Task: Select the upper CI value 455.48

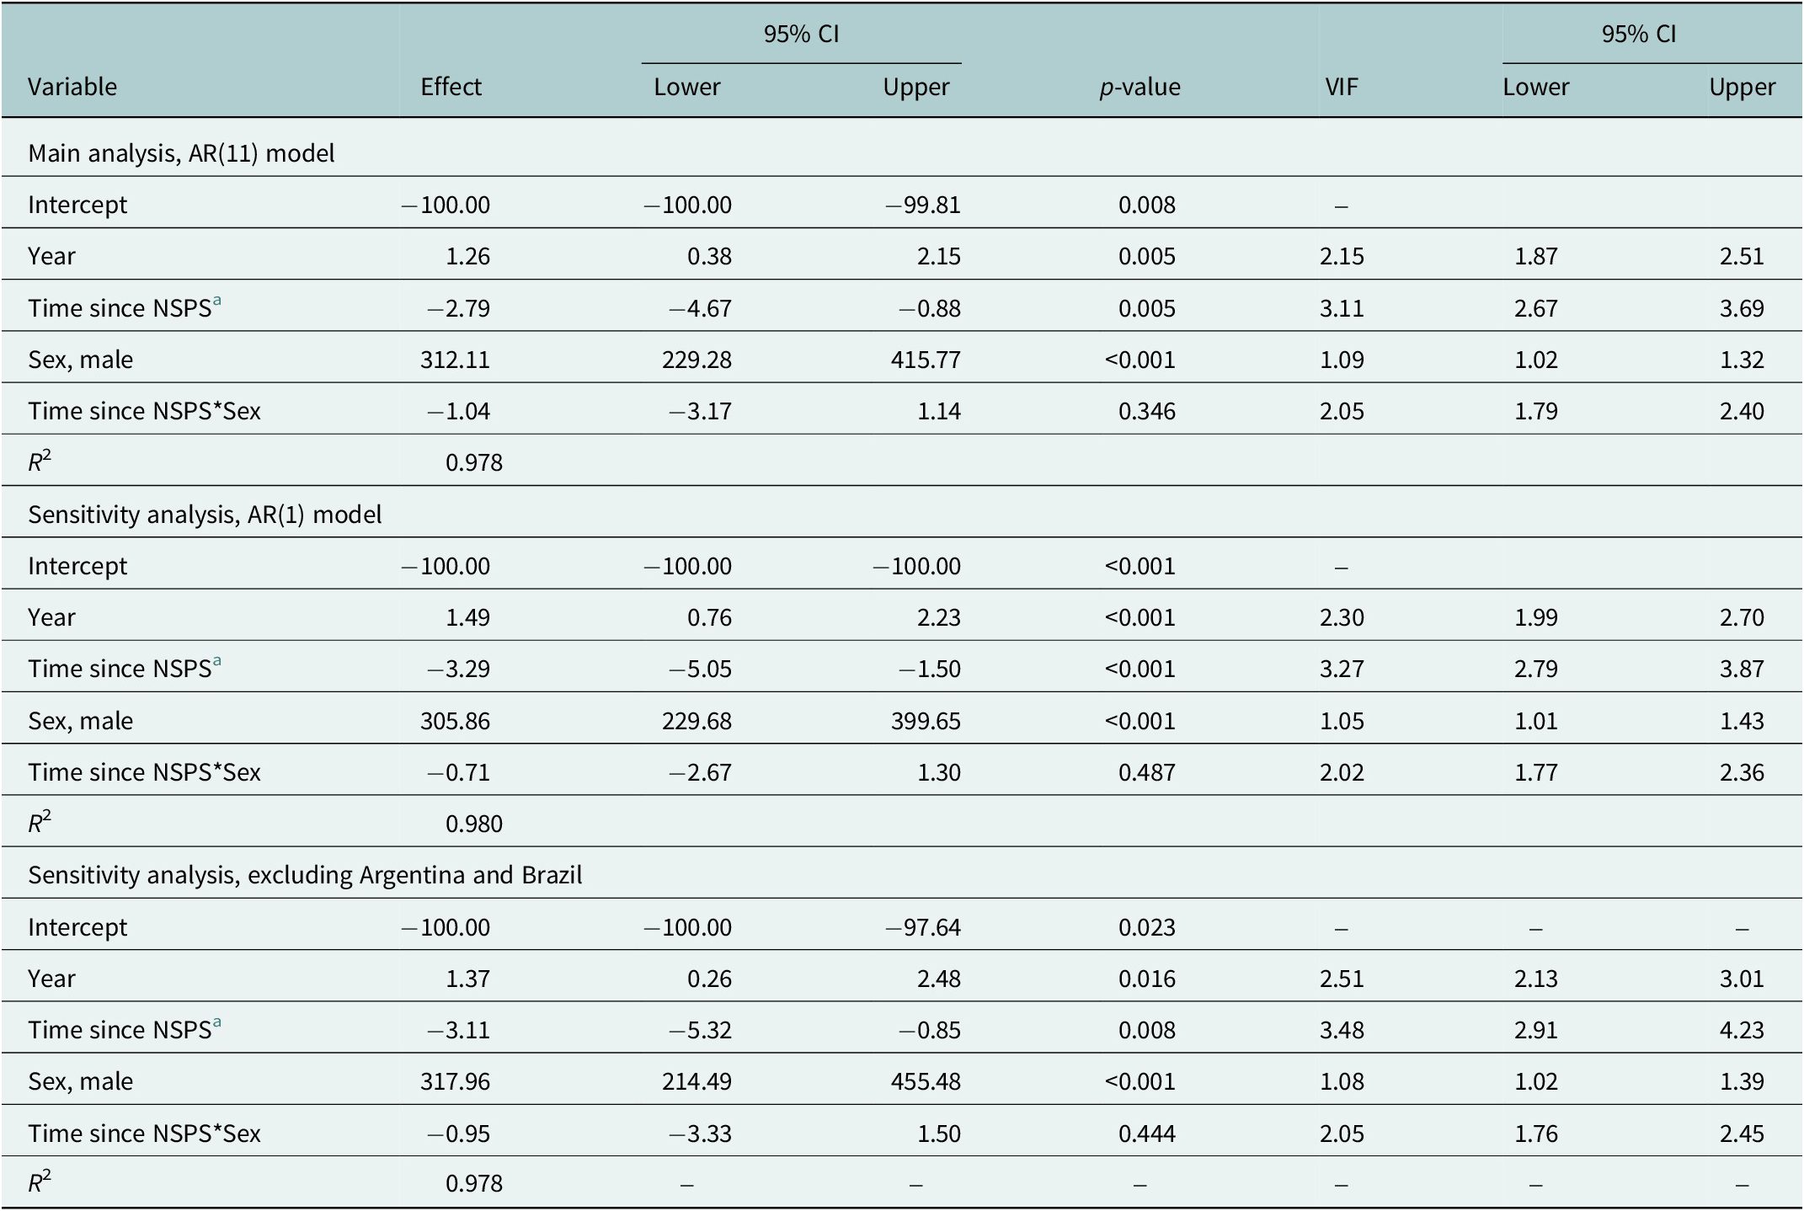Action: pyautogui.click(x=926, y=1081)
